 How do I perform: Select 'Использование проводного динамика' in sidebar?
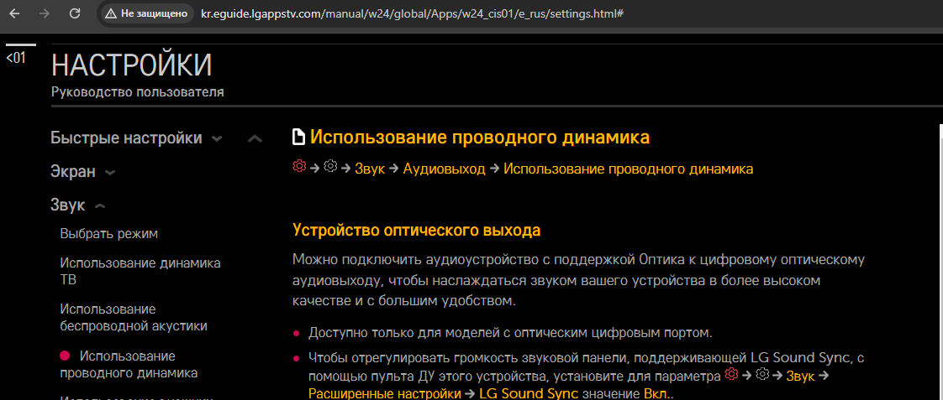[x=129, y=364]
